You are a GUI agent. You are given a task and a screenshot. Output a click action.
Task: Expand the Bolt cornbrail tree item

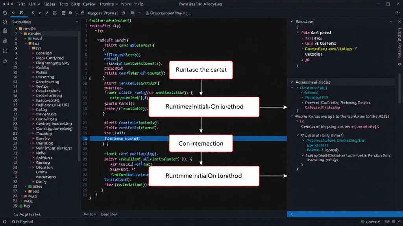[x=33, y=105]
